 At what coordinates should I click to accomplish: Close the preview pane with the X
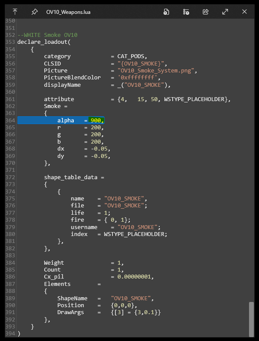click(x=244, y=12)
